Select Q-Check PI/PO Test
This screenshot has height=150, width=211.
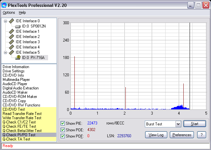29,135
